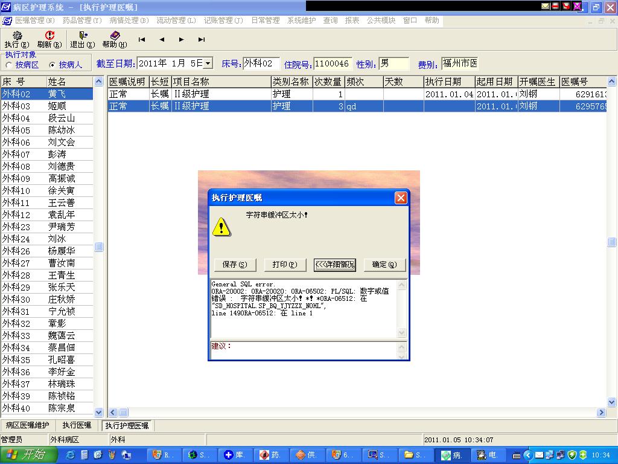This screenshot has height=464, width=618.
Task: Click the Windows 开始 Start button
Action: point(28,455)
